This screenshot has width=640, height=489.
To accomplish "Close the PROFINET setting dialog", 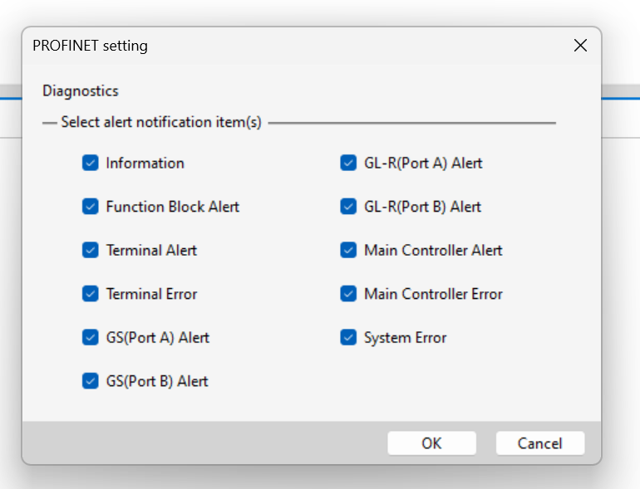I will click(580, 46).
